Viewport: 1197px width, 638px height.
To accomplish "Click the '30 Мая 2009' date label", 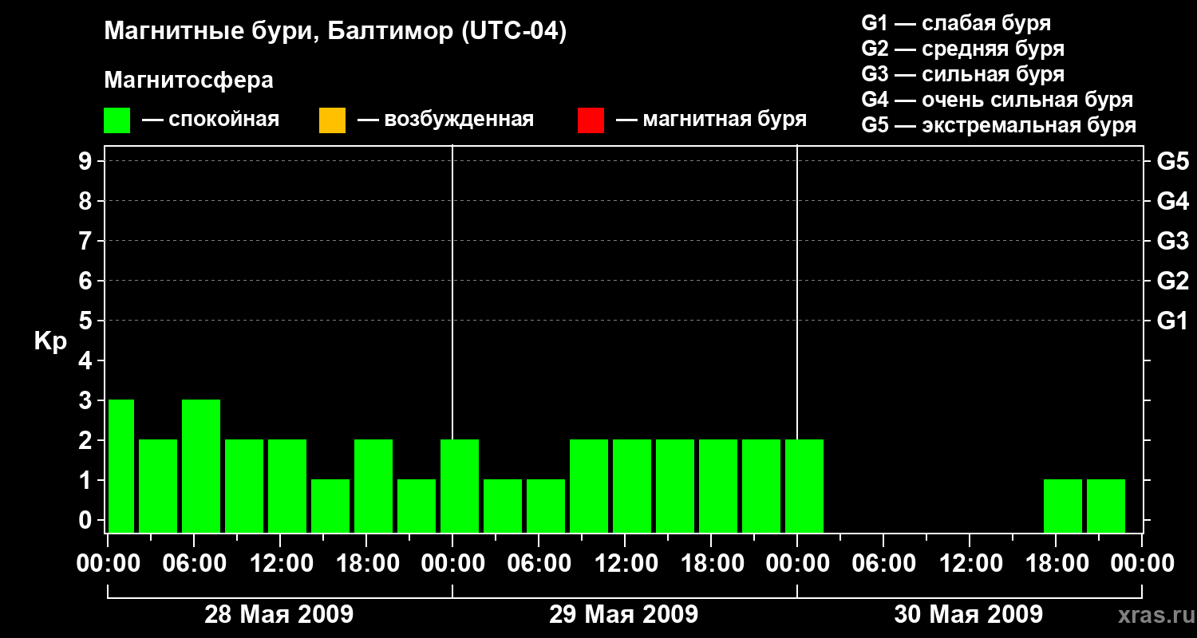I will click(969, 614).
